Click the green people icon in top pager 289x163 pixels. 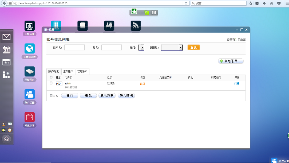click(134, 11)
